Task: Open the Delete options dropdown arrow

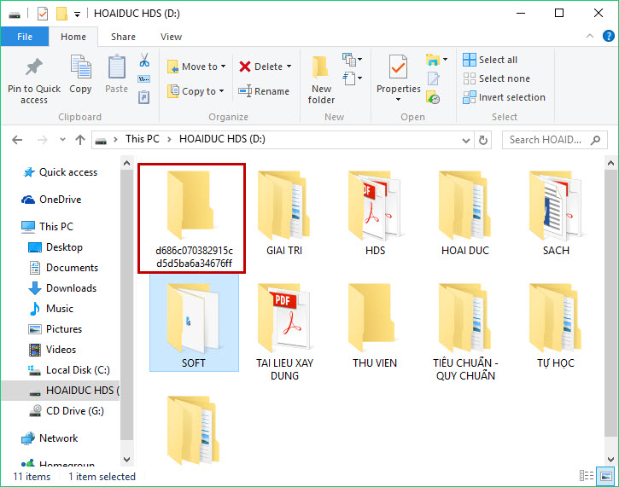Action: click(x=289, y=67)
